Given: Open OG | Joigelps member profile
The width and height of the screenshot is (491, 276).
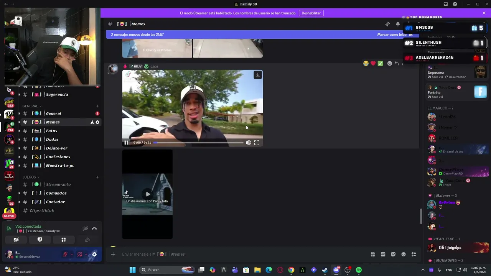Looking at the screenshot, I should [458, 248].
